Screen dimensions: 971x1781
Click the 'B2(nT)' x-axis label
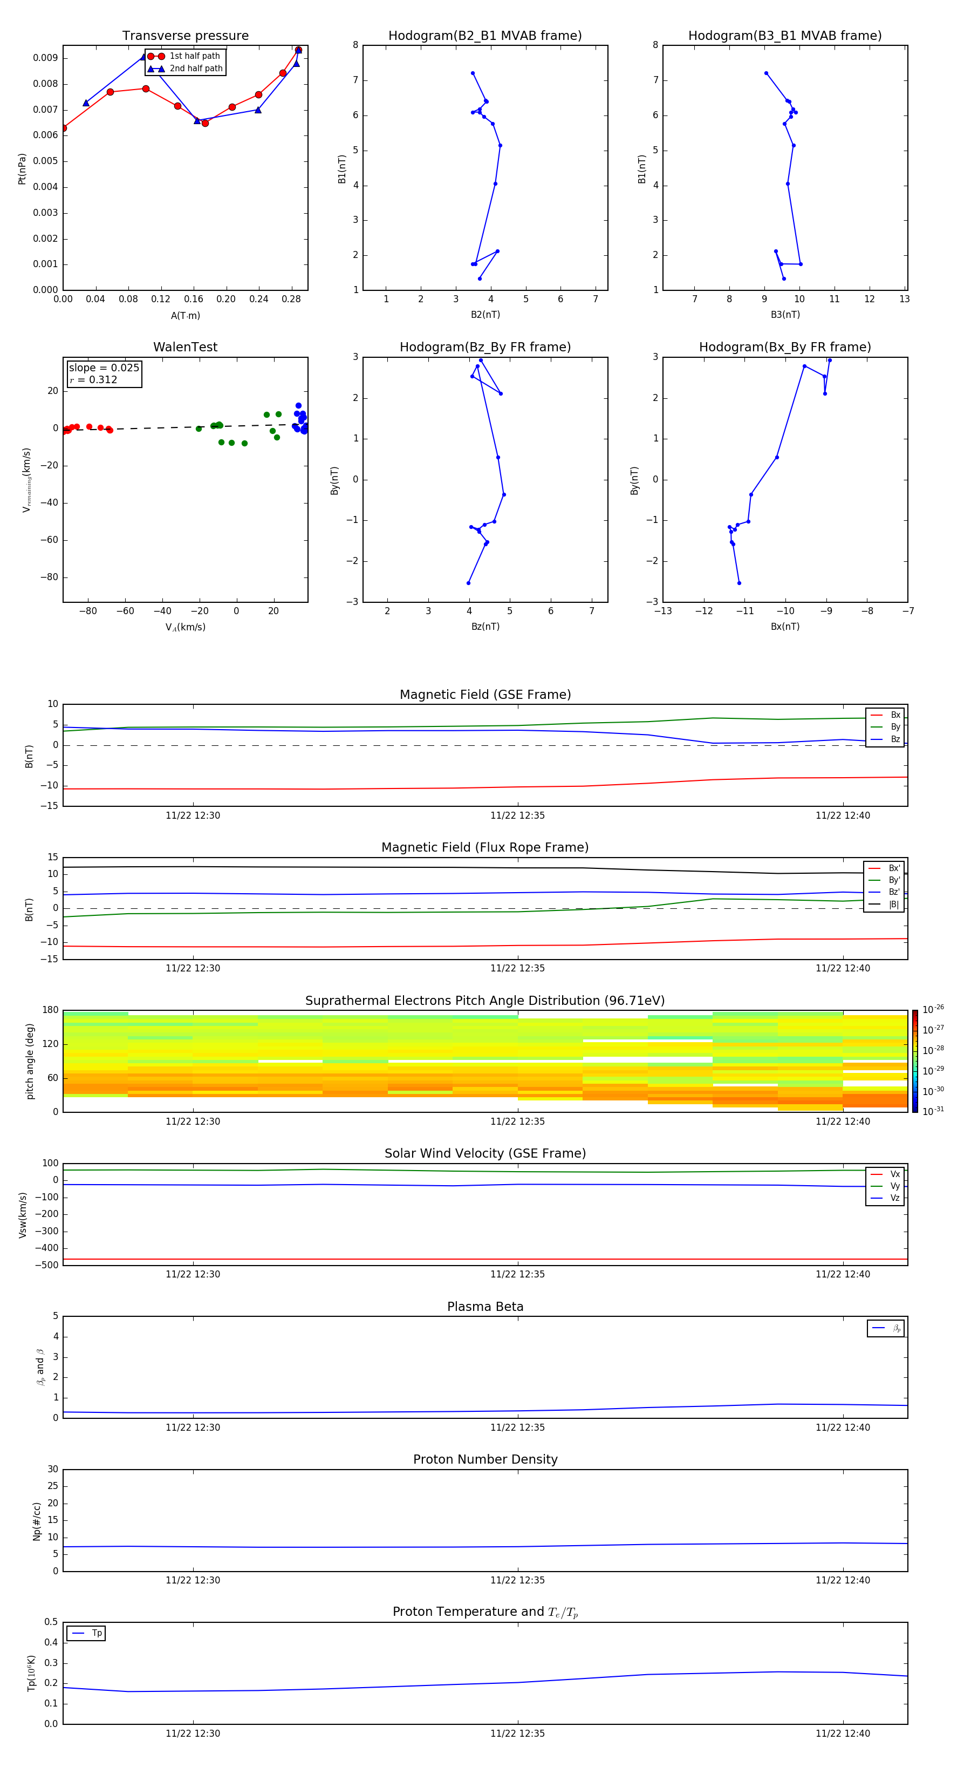pos(485,315)
